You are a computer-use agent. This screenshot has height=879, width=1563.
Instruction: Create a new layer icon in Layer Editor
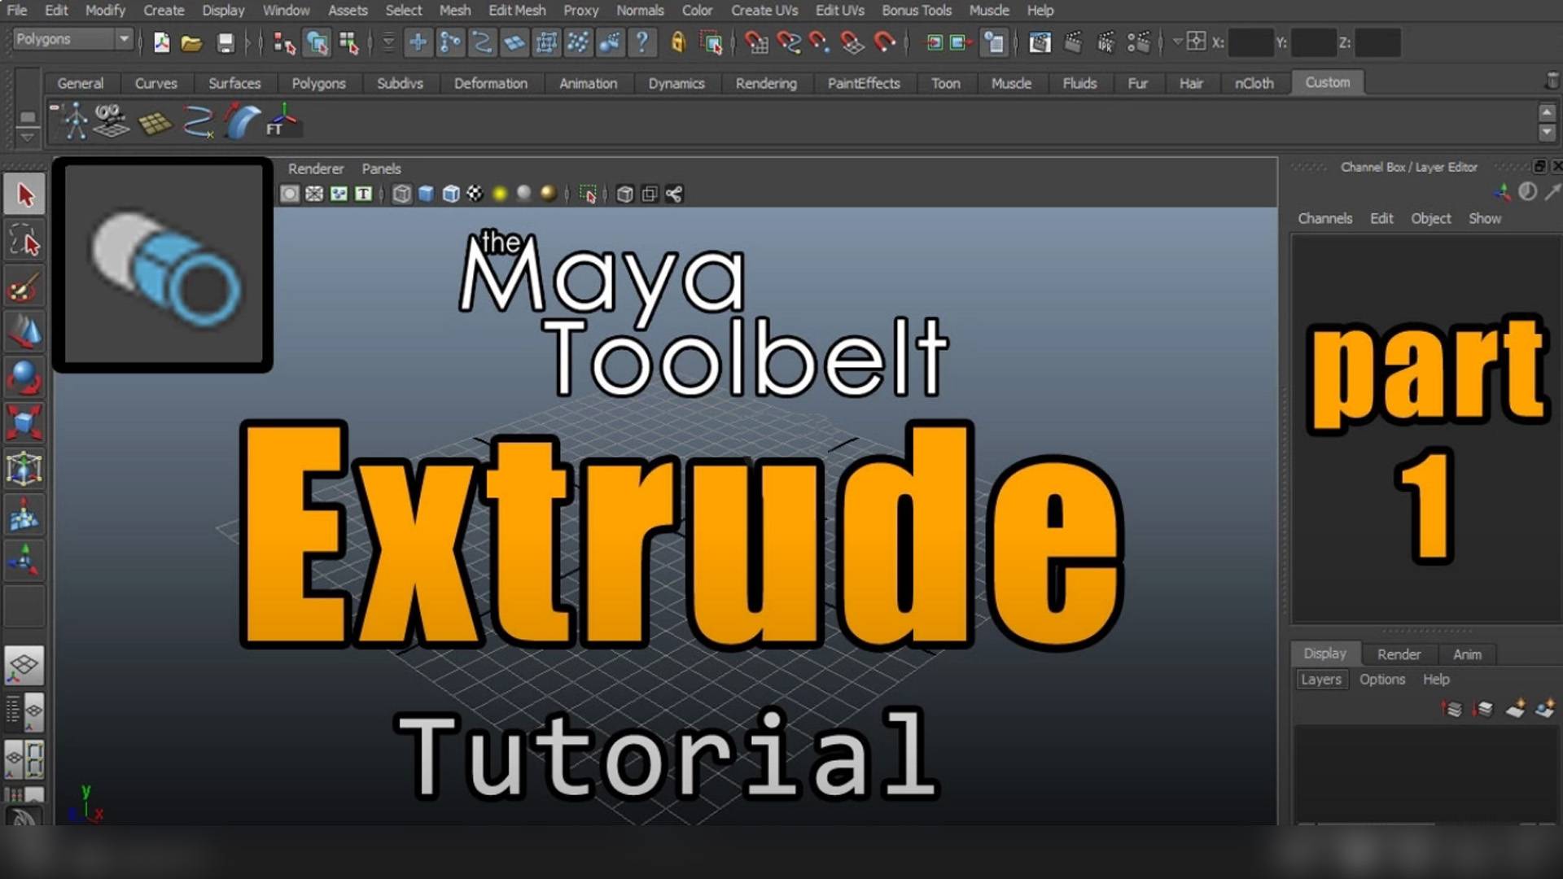tap(1514, 709)
